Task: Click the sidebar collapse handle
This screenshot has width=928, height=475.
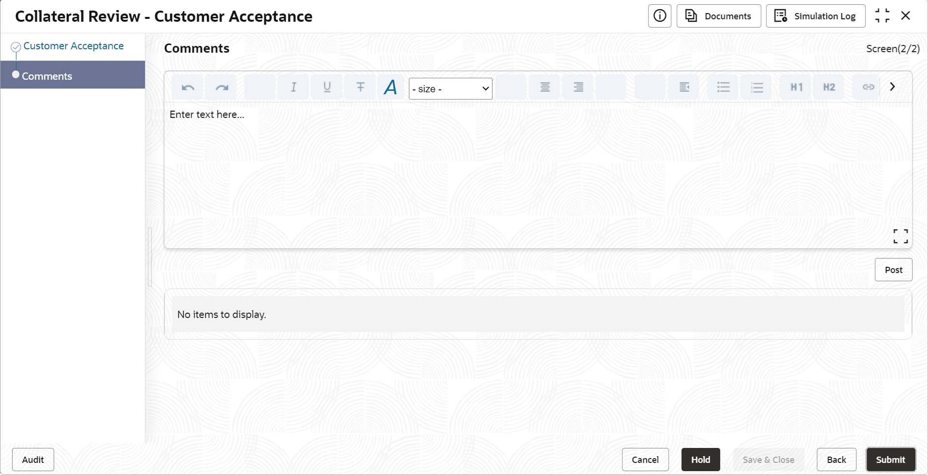Action: tap(150, 257)
